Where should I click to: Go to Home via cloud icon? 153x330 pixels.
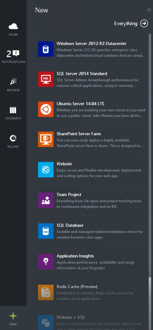13,26
